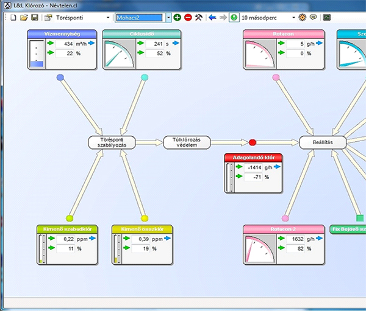Click the pink dot above Rotacon 2
The height and width of the screenshot is (311, 366).
[285, 218]
